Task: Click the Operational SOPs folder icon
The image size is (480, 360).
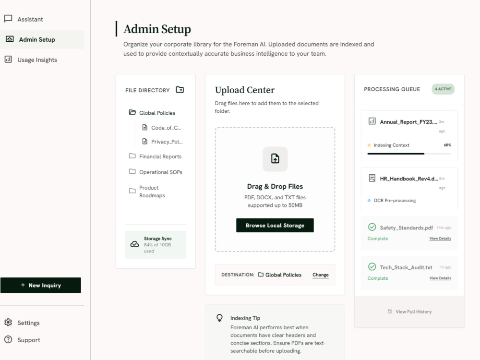Action: (x=132, y=171)
